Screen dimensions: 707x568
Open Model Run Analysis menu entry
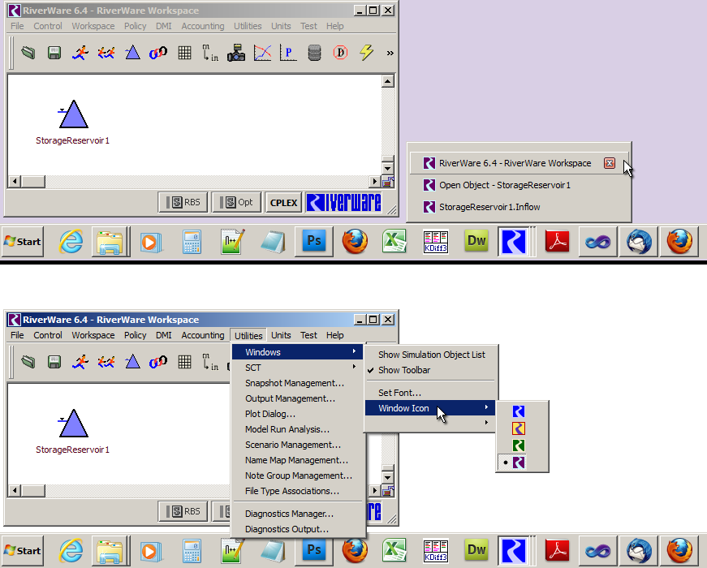click(x=298, y=429)
